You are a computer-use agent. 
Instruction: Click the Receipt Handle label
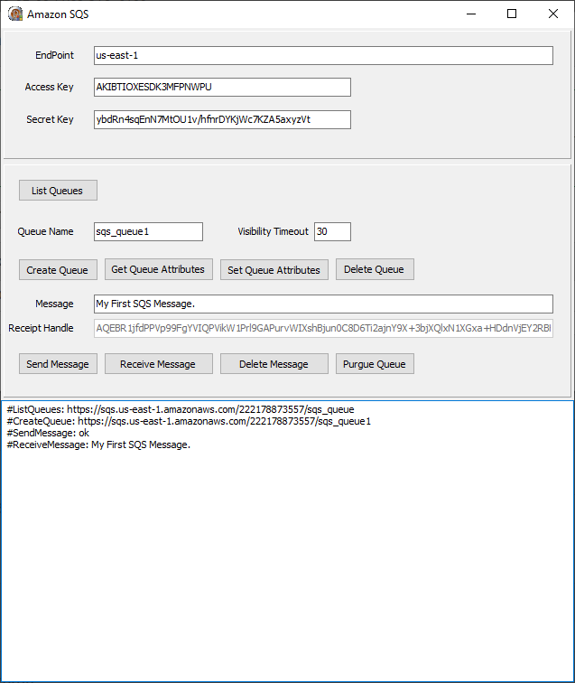click(41, 328)
